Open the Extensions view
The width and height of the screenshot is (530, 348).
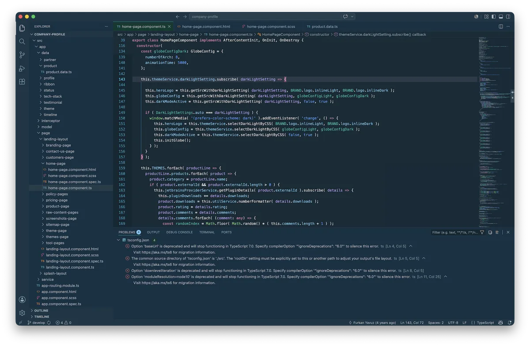pyautogui.click(x=22, y=82)
